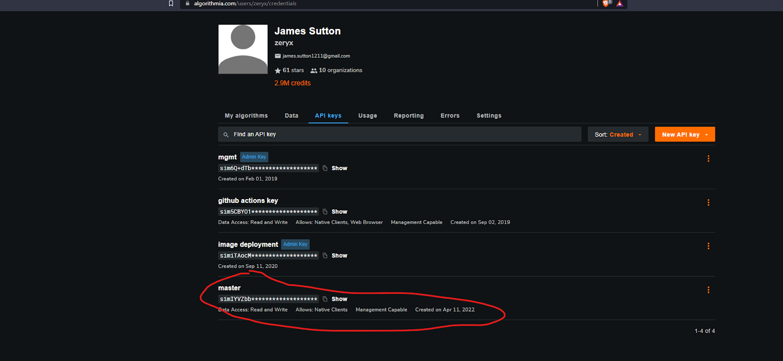This screenshot has width=783, height=361.
Task: Open options menu for master key
Action: pos(708,290)
